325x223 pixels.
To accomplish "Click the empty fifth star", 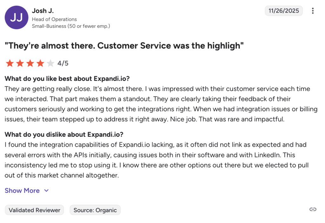I will pos(50,63).
